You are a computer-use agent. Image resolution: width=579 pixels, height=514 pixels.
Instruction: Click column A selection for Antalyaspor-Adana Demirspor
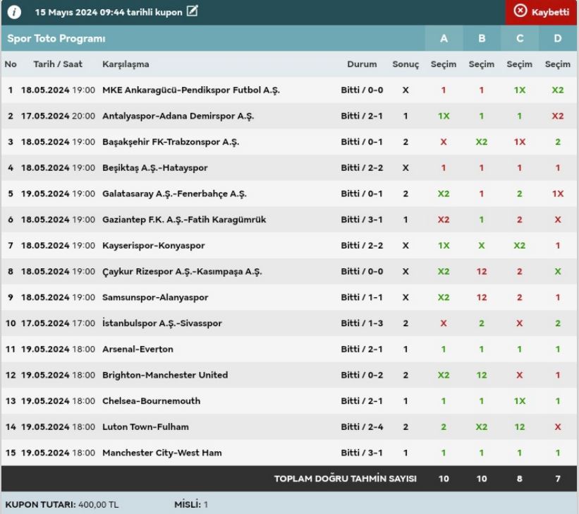(x=444, y=116)
